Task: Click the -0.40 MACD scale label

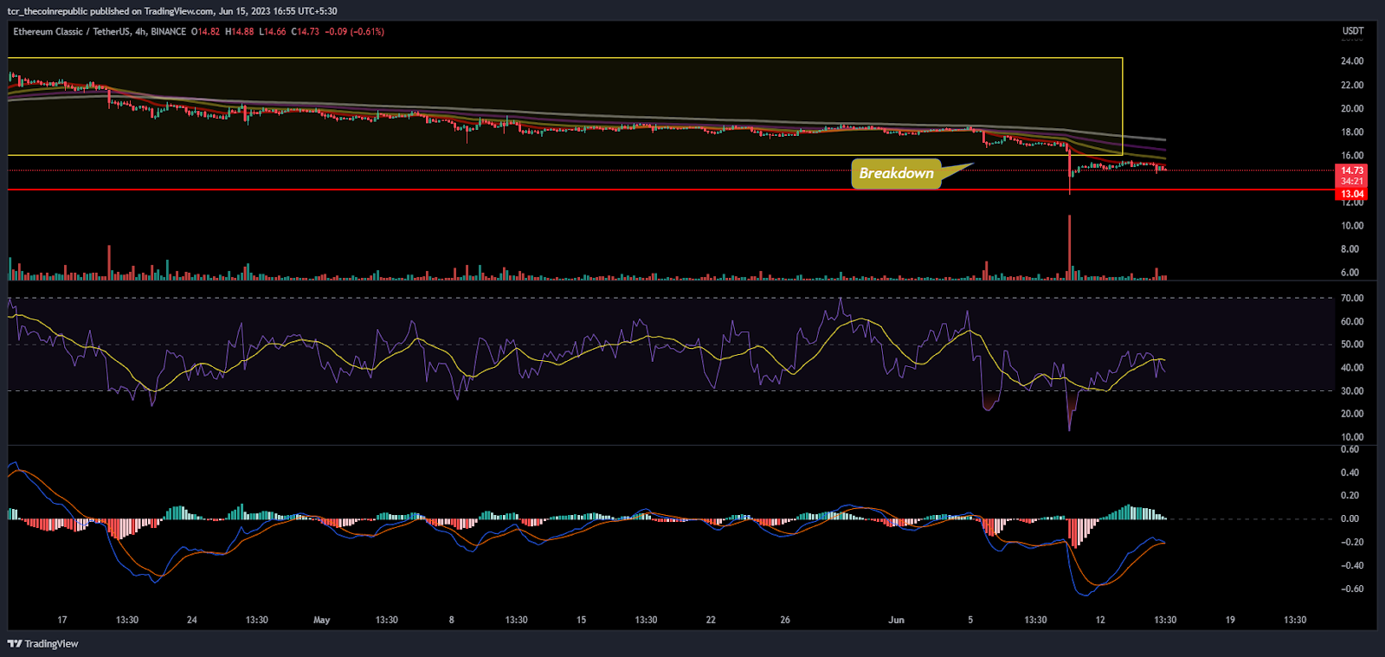Action: click(1350, 566)
